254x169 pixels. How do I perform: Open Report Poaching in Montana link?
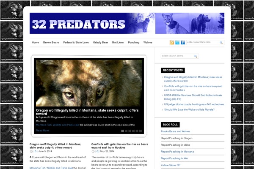[x=177, y=152]
